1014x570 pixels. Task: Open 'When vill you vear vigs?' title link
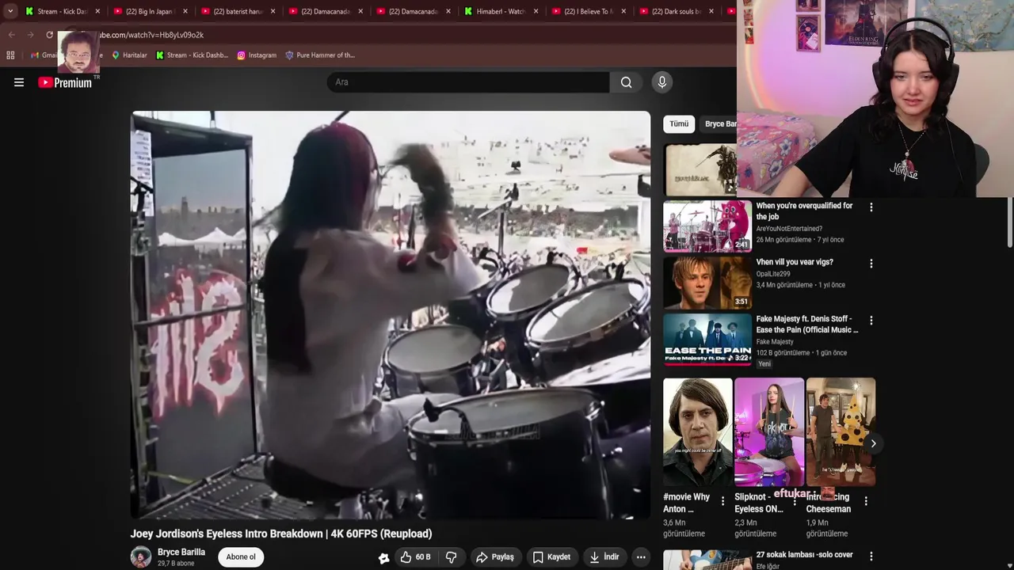click(x=795, y=262)
